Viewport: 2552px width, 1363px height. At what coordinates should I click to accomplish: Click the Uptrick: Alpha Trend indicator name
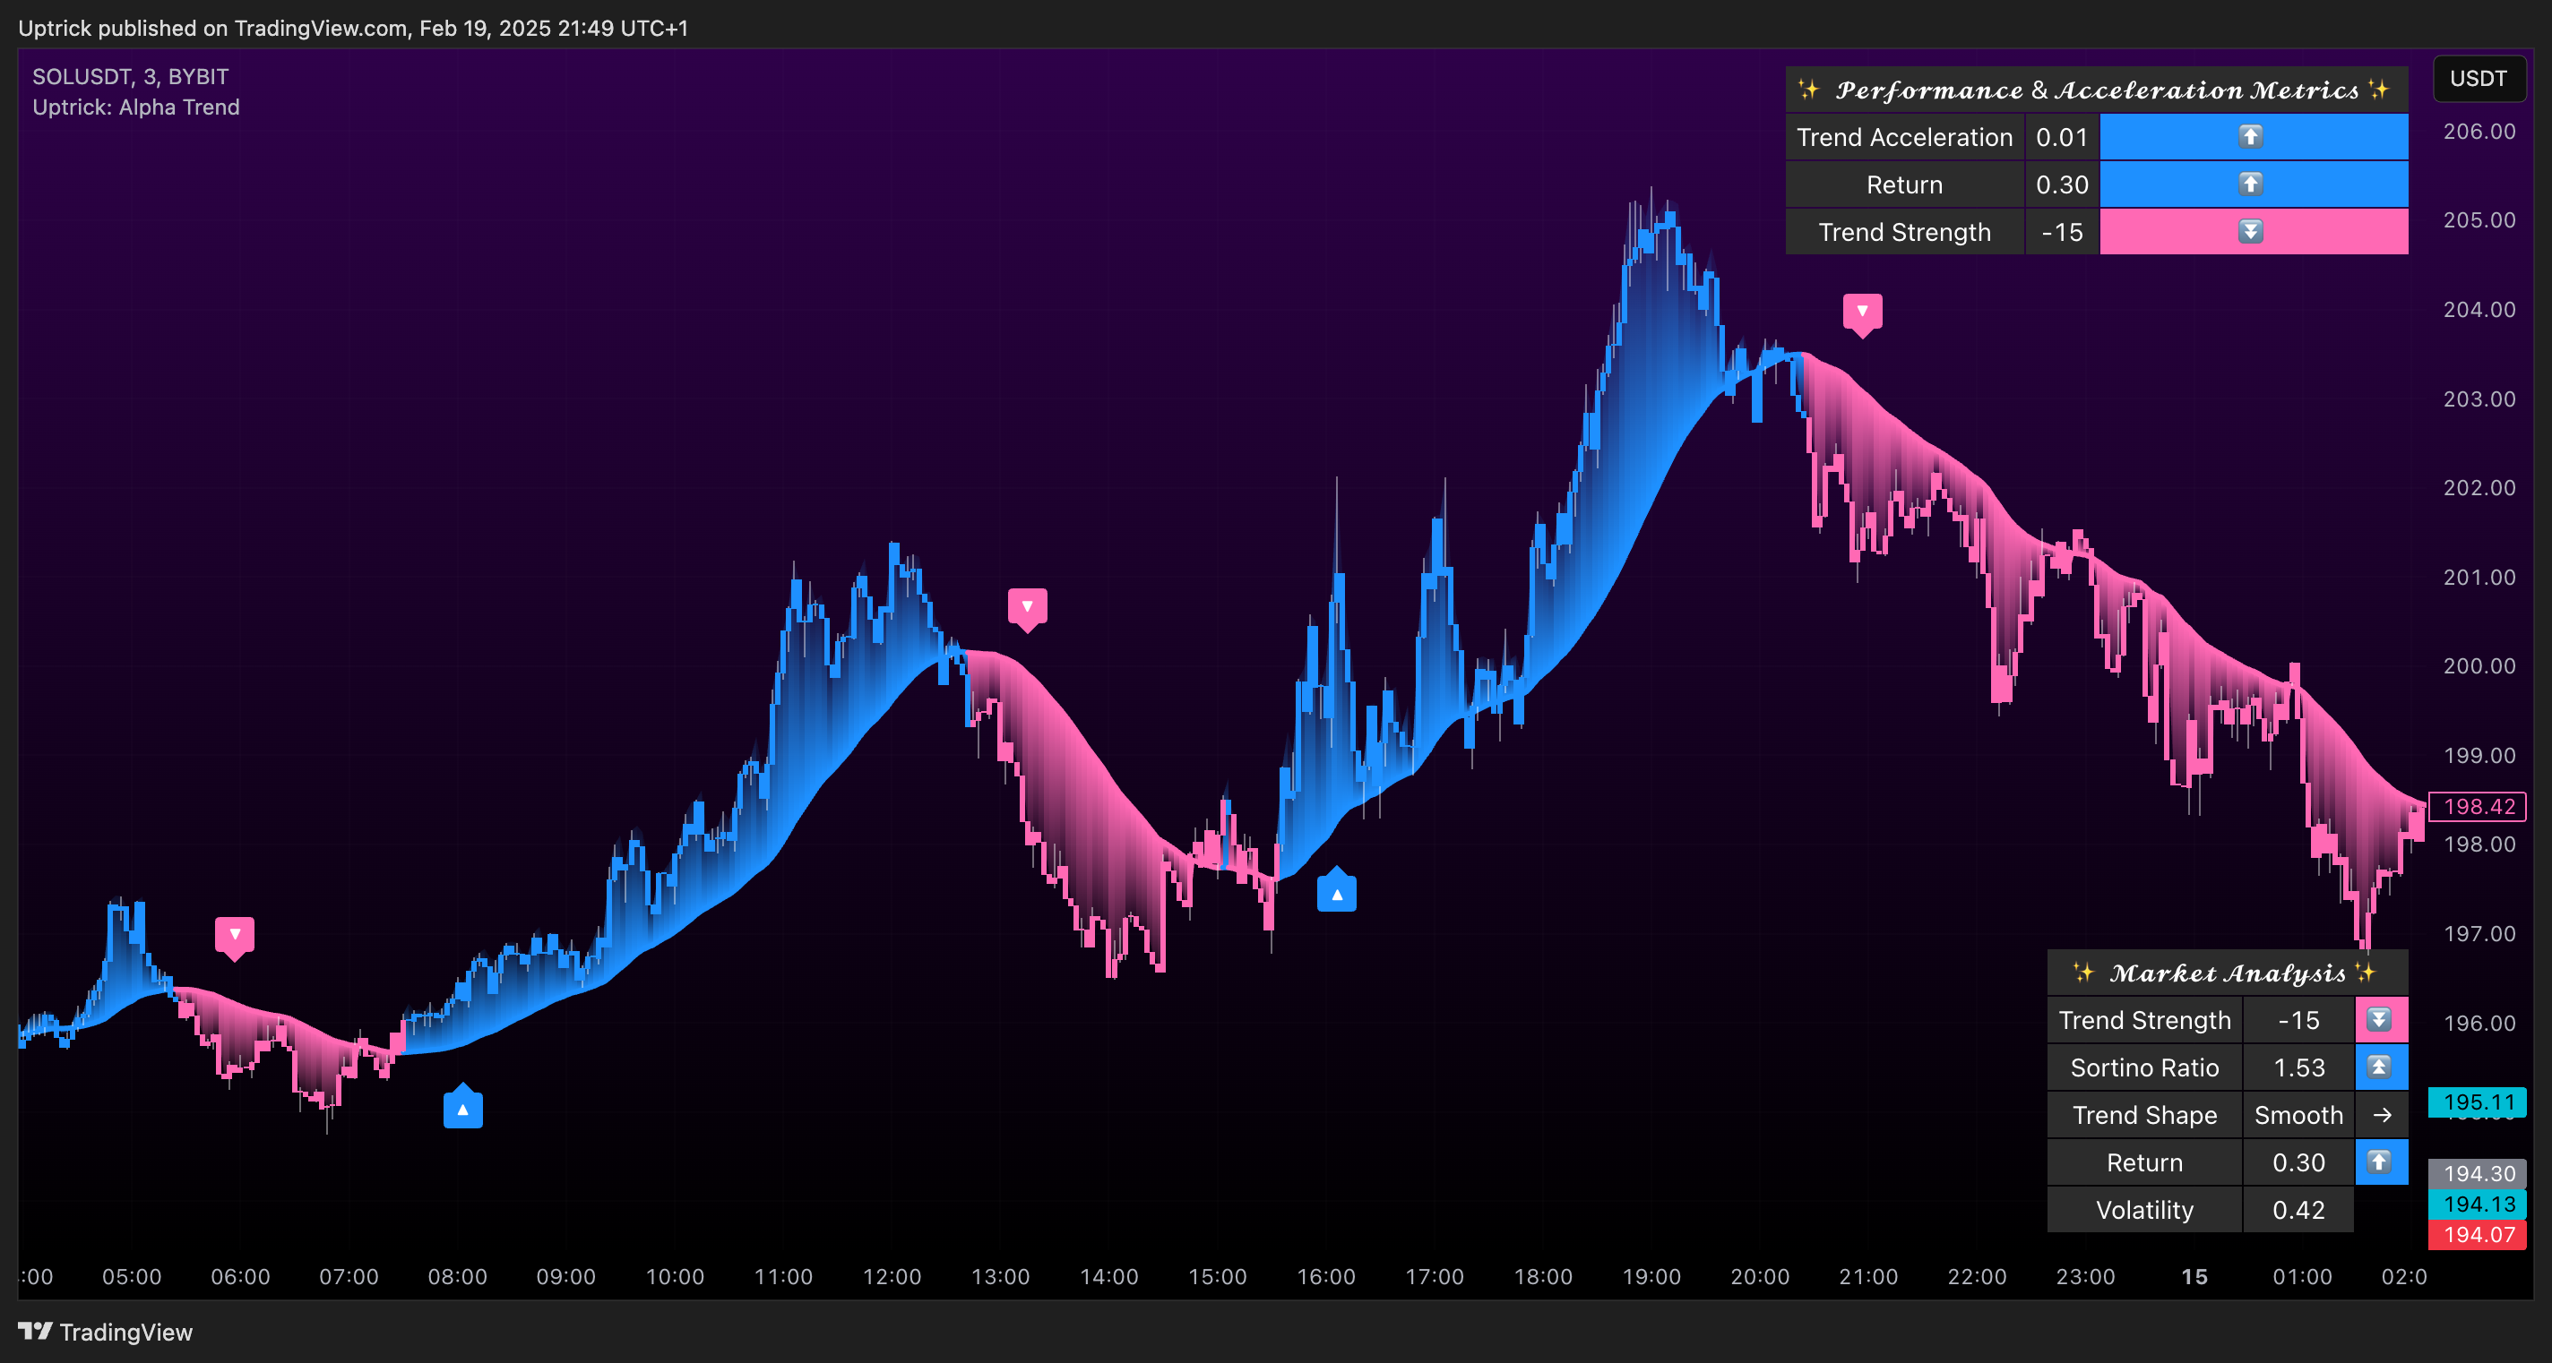(x=135, y=107)
